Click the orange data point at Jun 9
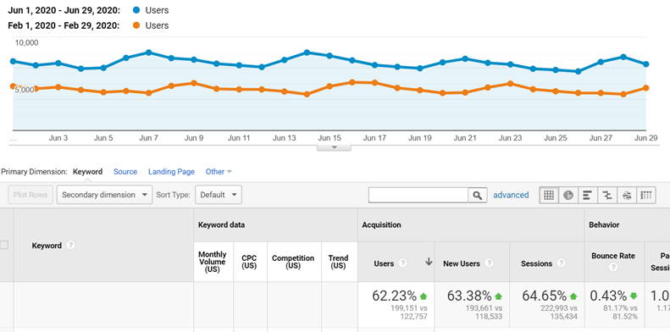The width and height of the screenshot is (670, 332). (194, 83)
